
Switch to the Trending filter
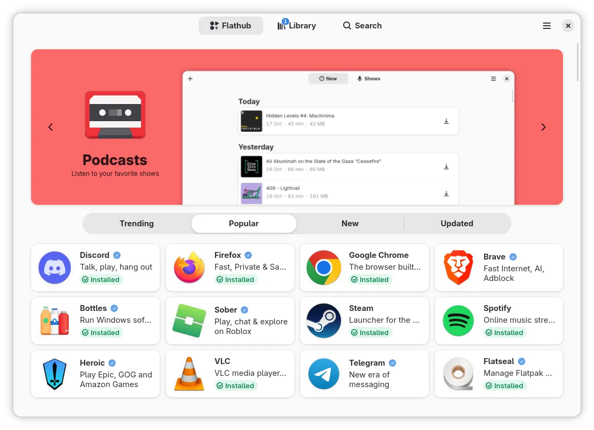pyautogui.click(x=137, y=224)
